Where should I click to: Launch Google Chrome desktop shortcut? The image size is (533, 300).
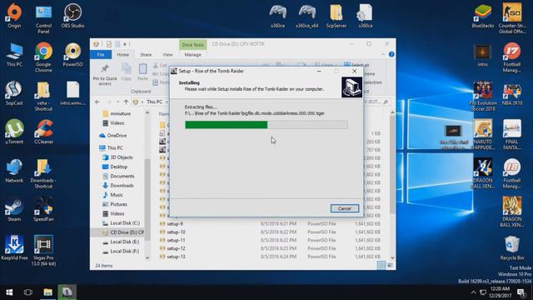click(43, 57)
